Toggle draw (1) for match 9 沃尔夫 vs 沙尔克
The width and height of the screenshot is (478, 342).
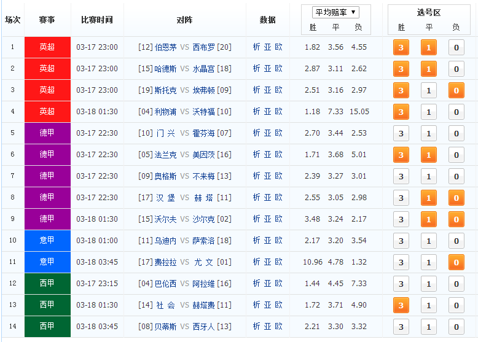point(429,219)
